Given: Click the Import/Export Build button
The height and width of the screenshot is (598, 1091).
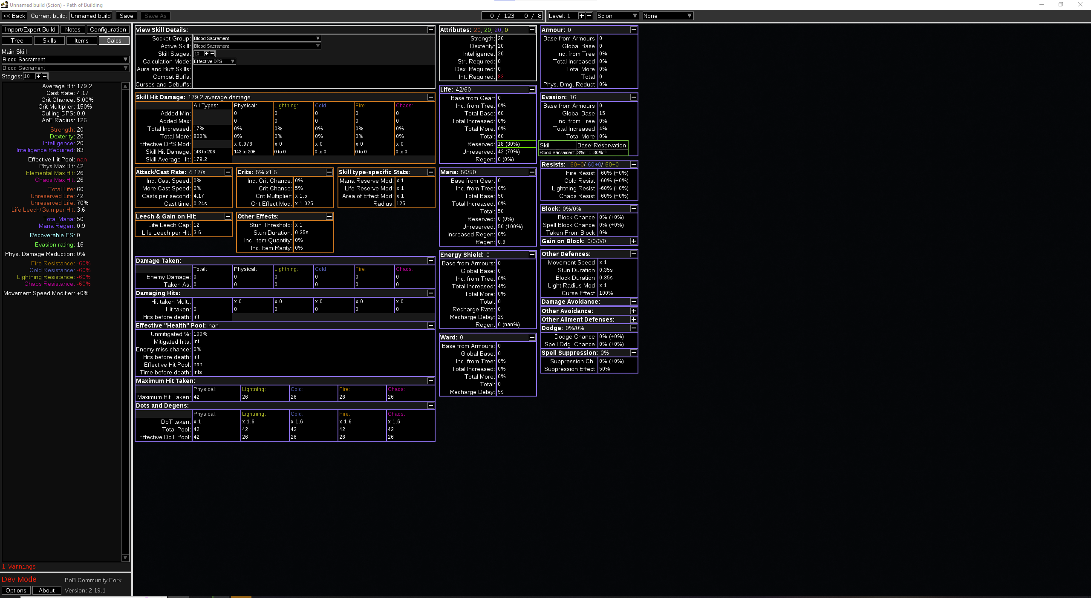Looking at the screenshot, I should tap(30, 29).
